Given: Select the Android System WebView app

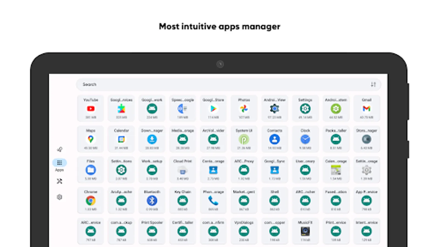Looking at the screenshot, I should 274,108.
